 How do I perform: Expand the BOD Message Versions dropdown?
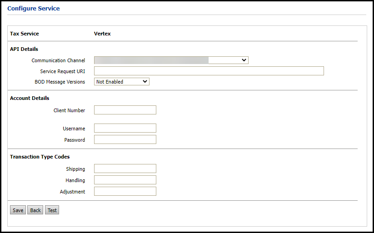click(121, 82)
